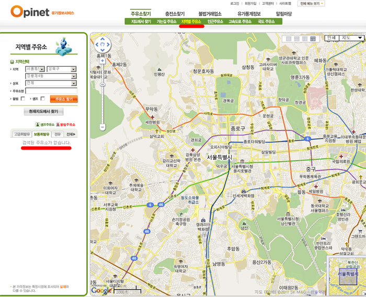Select the single-pane map layout icon

click(289, 39)
